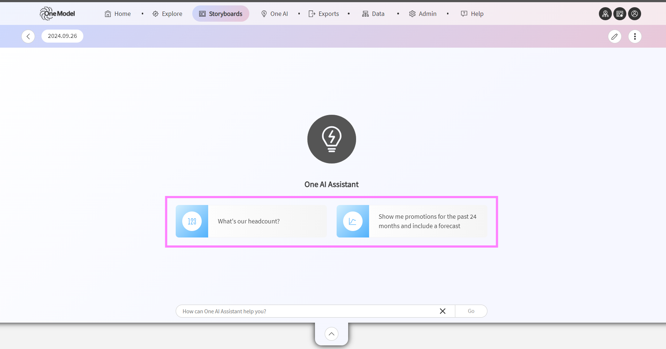666x349 pixels.
Task: Click the One AI Assistant lightbulb icon
Action: click(x=332, y=139)
